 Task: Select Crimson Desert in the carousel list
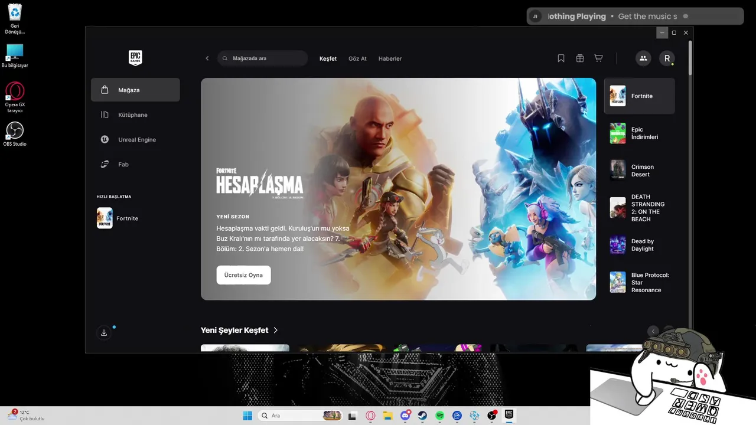tap(639, 170)
